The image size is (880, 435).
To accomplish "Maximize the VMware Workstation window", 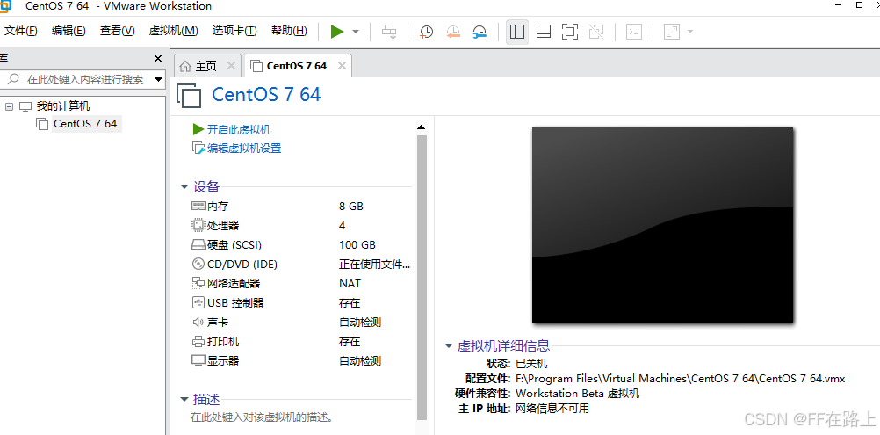I will pyautogui.click(x=859, y=5).
